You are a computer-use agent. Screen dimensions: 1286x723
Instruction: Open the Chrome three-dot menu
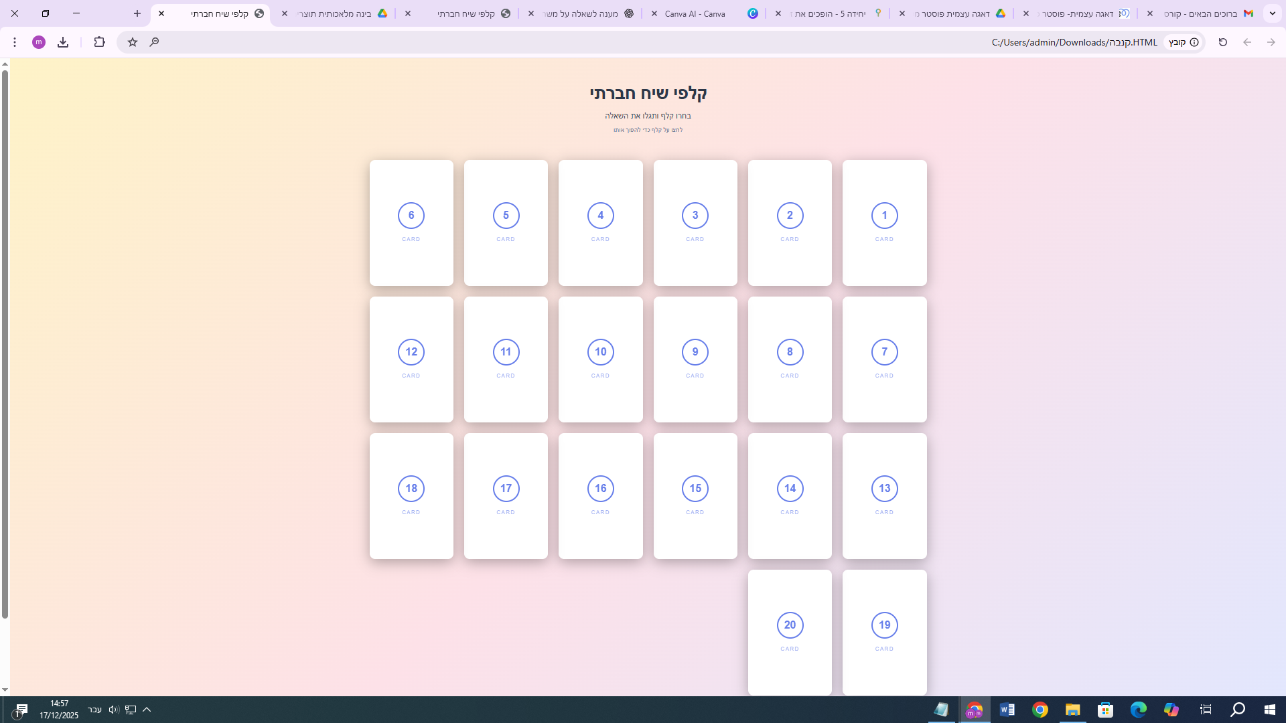(15, 42)
